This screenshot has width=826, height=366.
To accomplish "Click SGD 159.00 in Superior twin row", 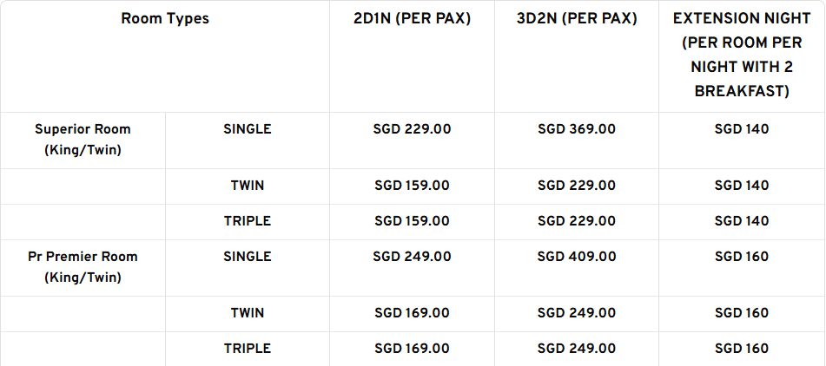I will pyautogui.click(x=412, y=186).
